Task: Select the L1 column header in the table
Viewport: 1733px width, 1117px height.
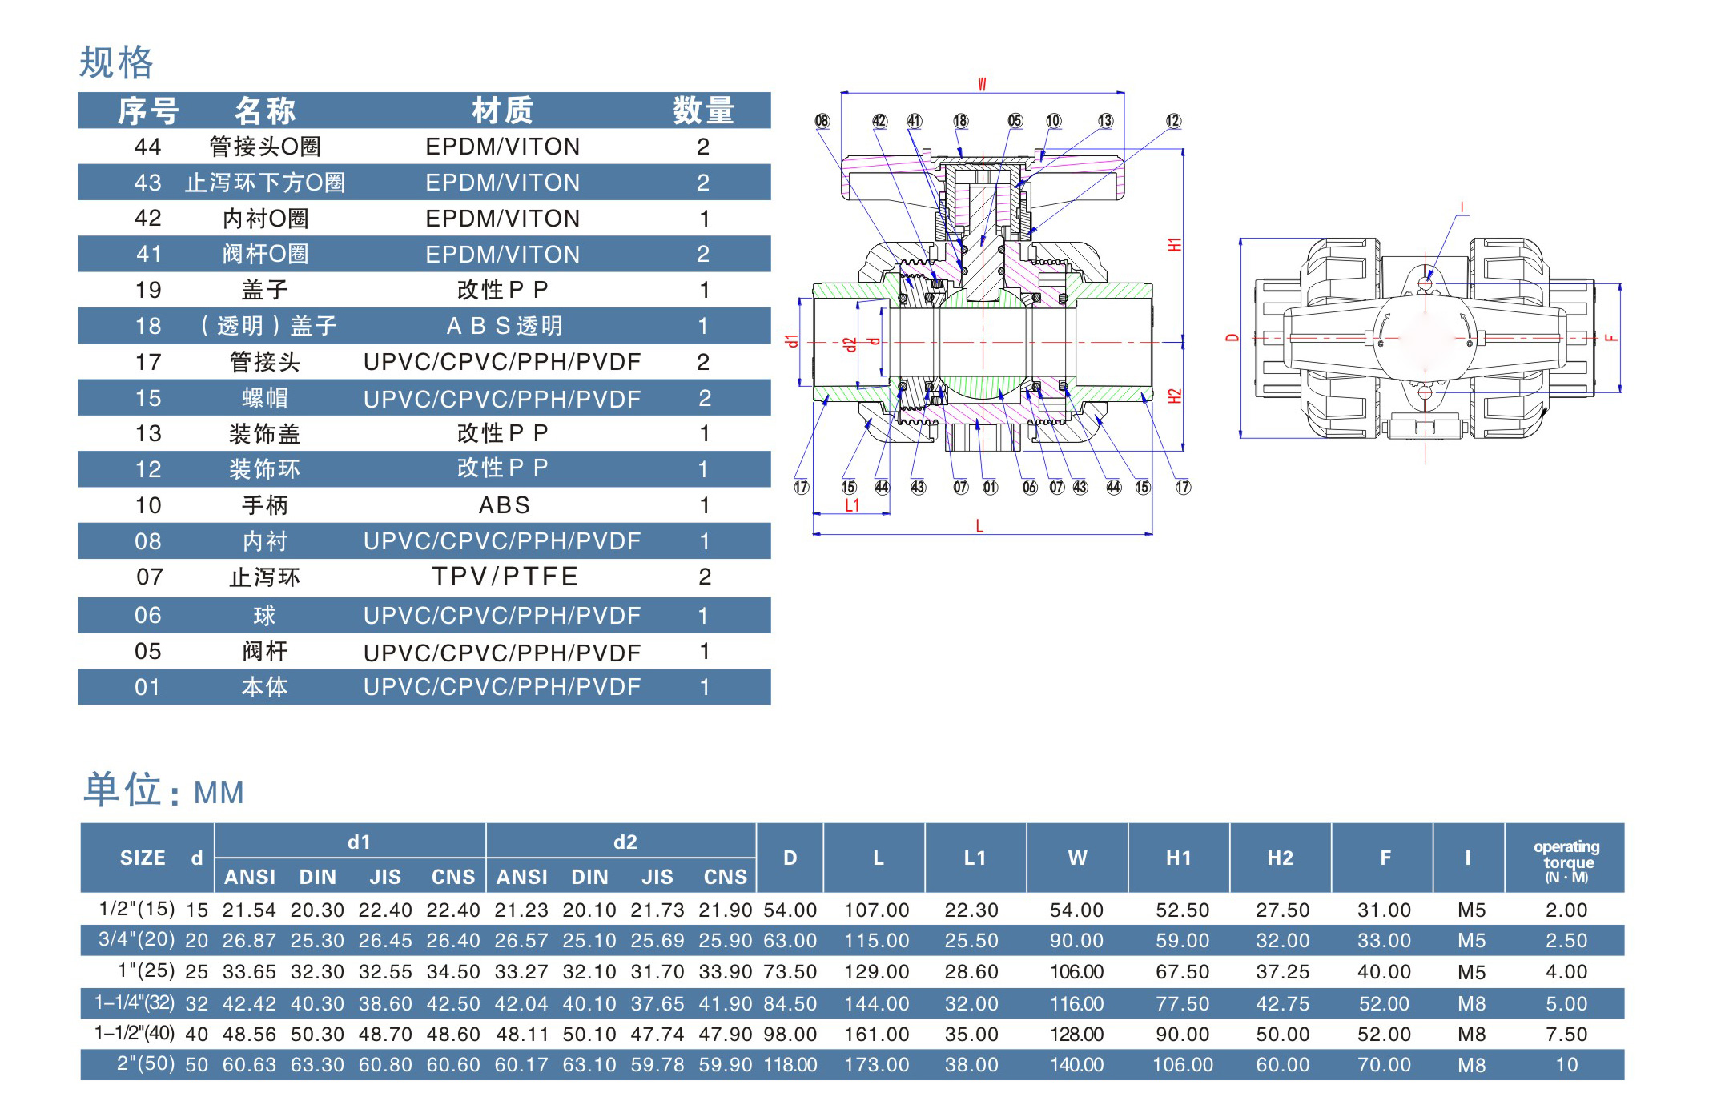Action: tap(975, 858)
